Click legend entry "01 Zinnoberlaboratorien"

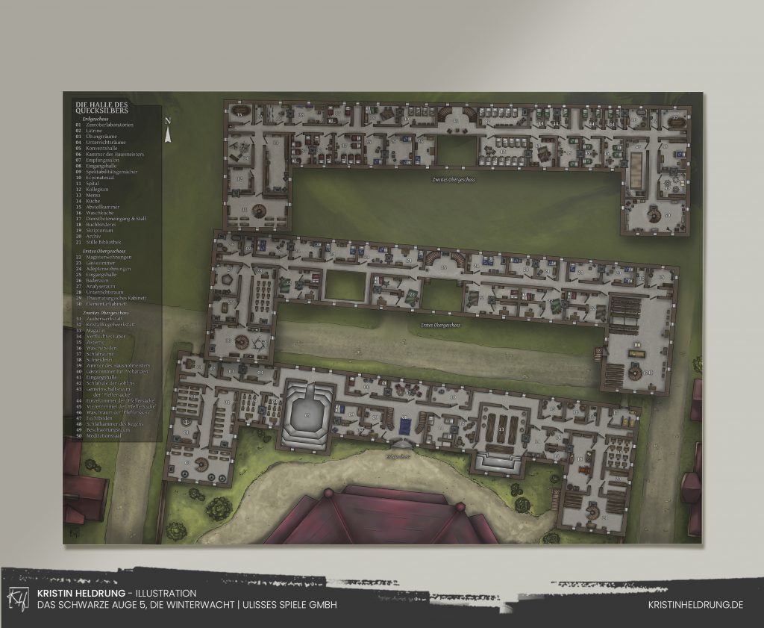click(104, 125)
